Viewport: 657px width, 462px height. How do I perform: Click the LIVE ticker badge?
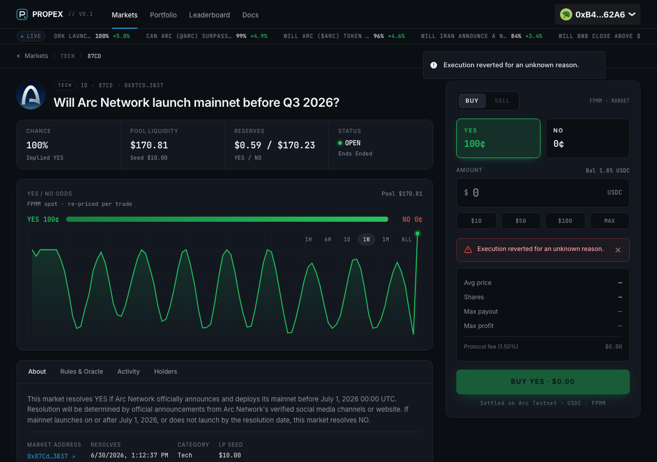coord(31,36)
